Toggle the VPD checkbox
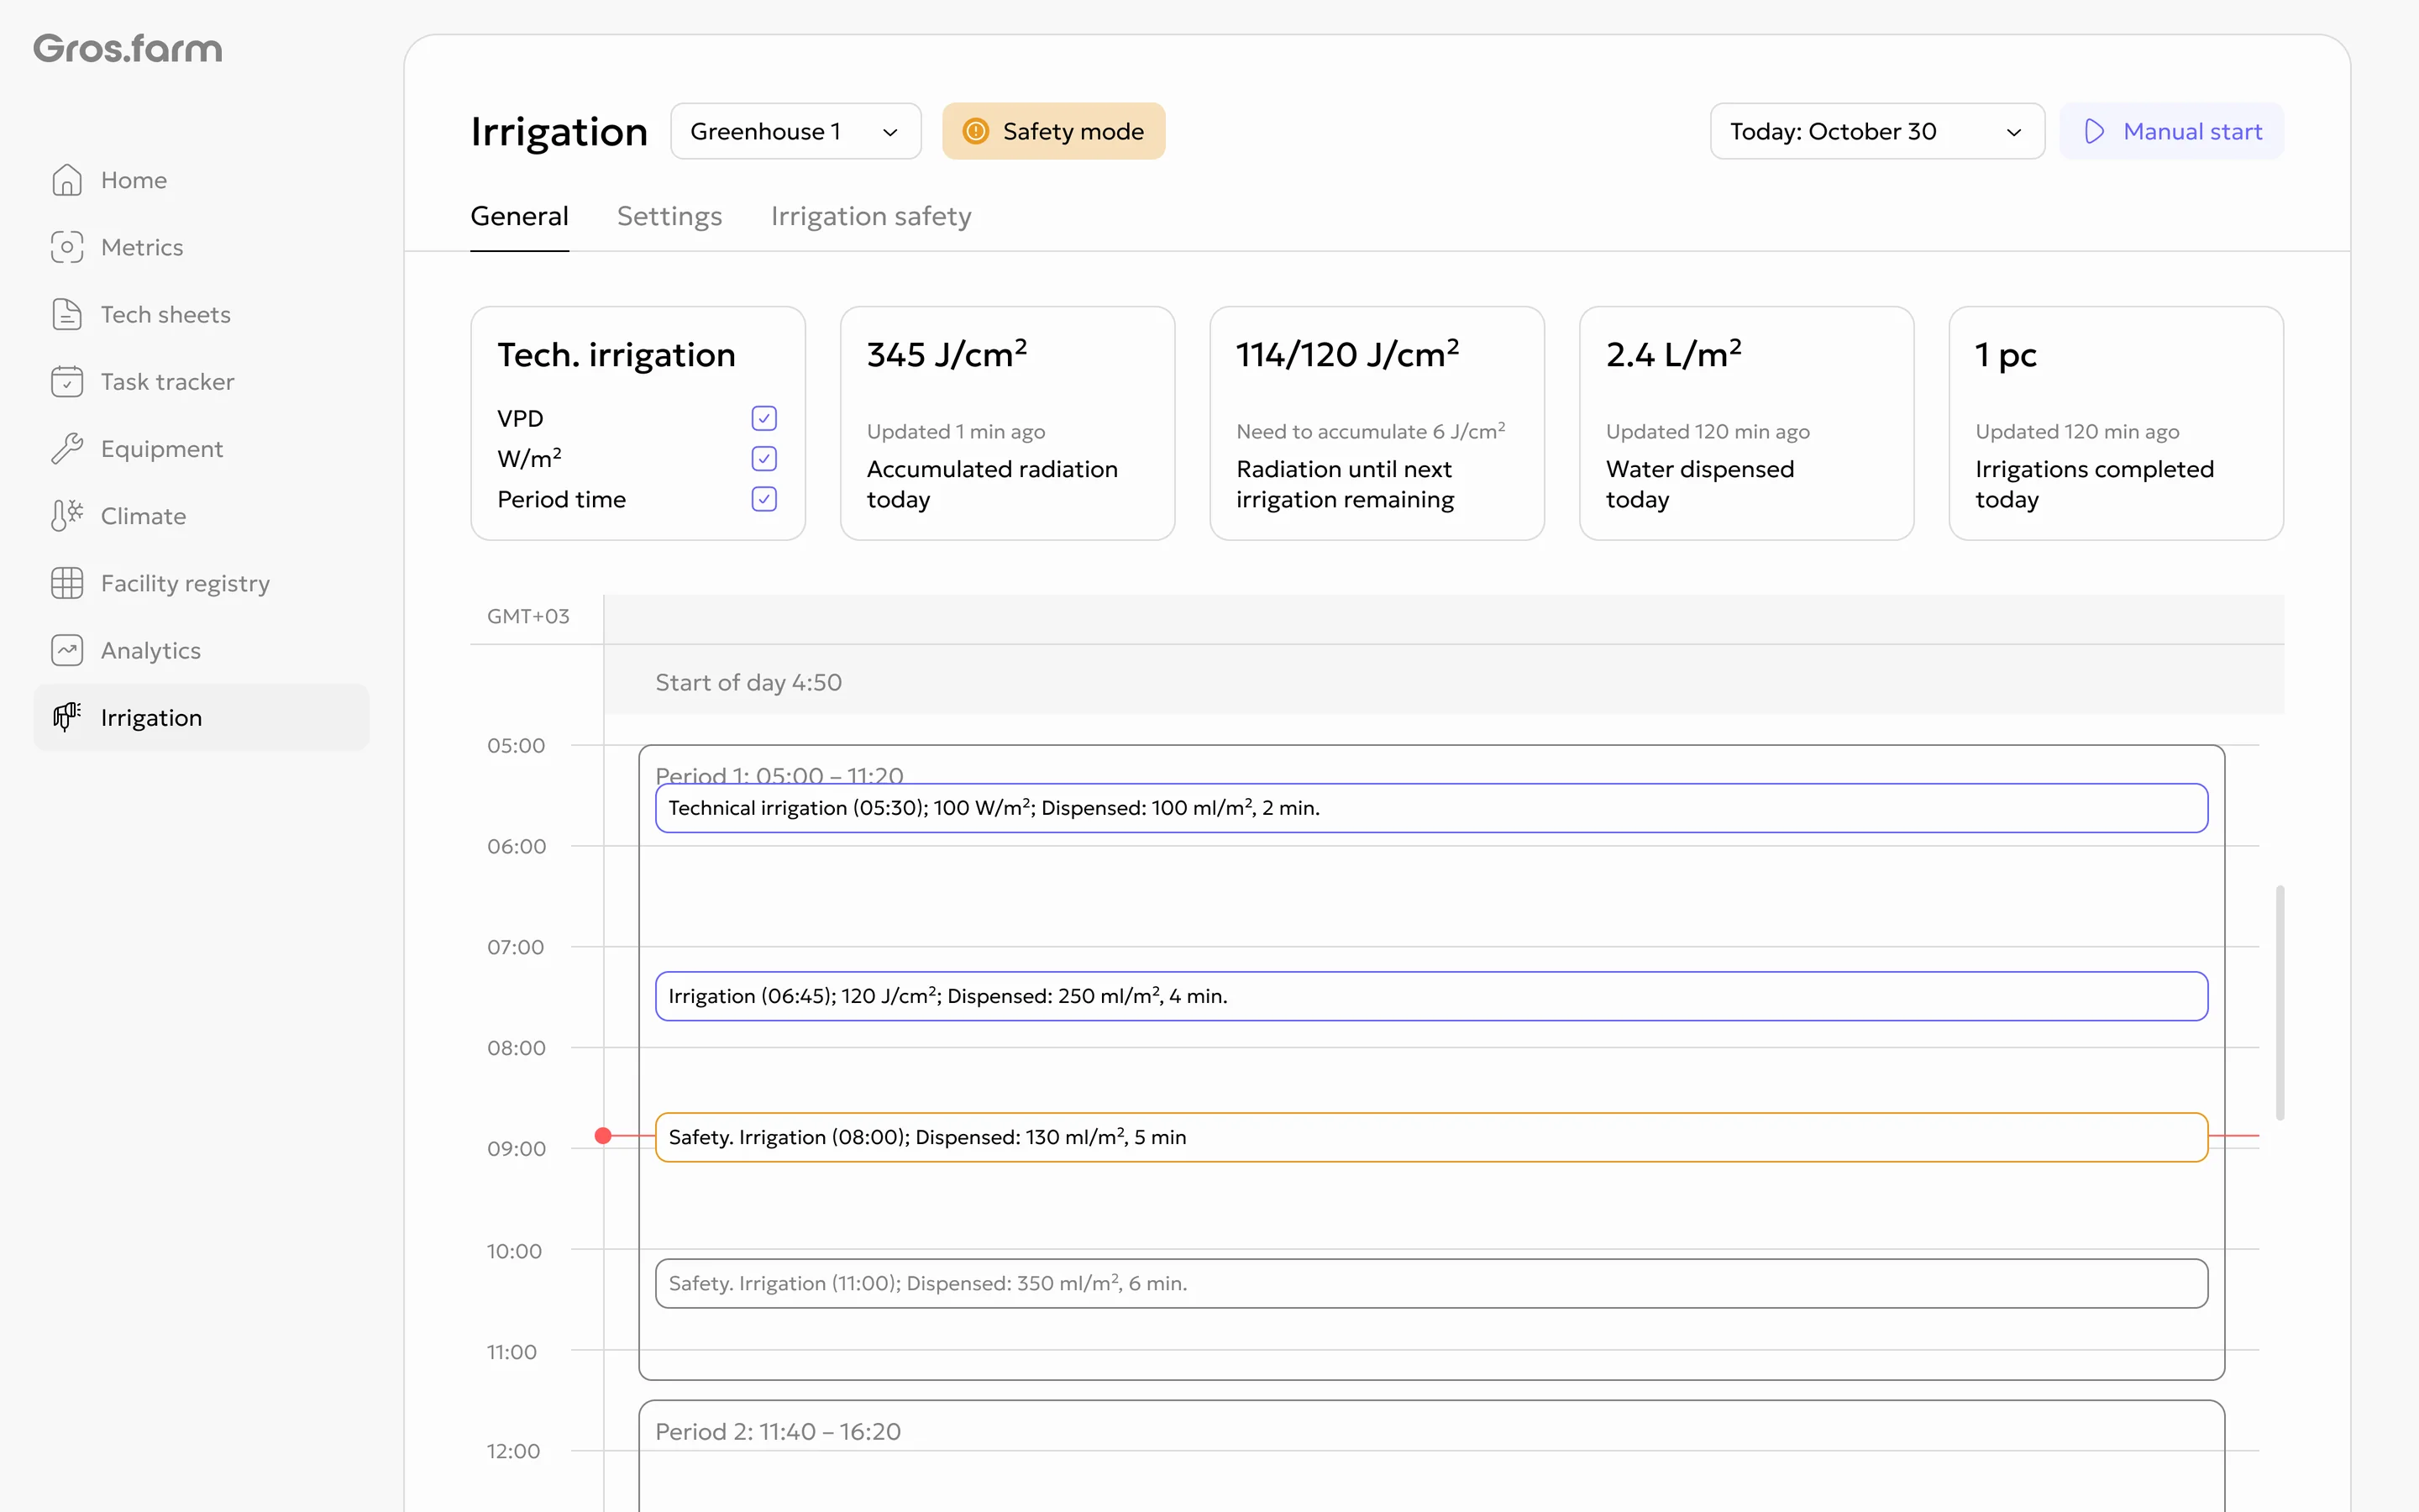Image resolution: width=2419 pixels, height=1512 pixels. pos(763,418)
